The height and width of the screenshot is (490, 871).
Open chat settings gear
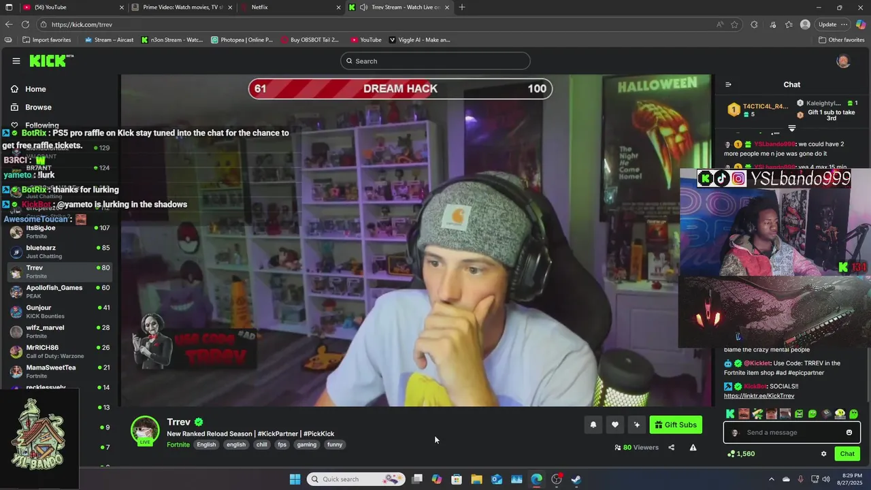(823, 454)
